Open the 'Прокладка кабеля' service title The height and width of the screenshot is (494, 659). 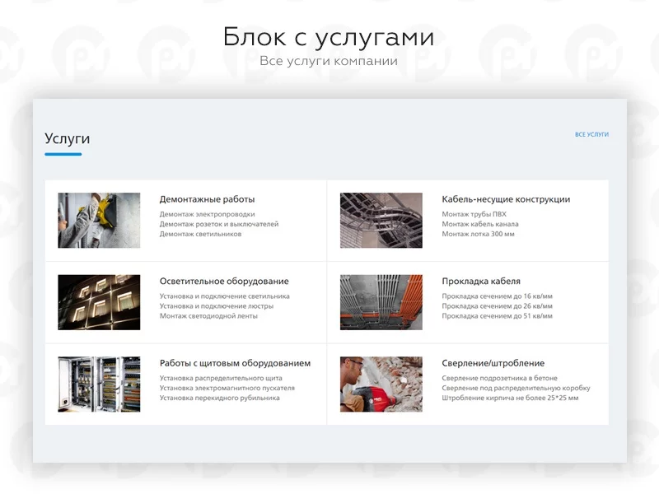(x=480, y=282)
